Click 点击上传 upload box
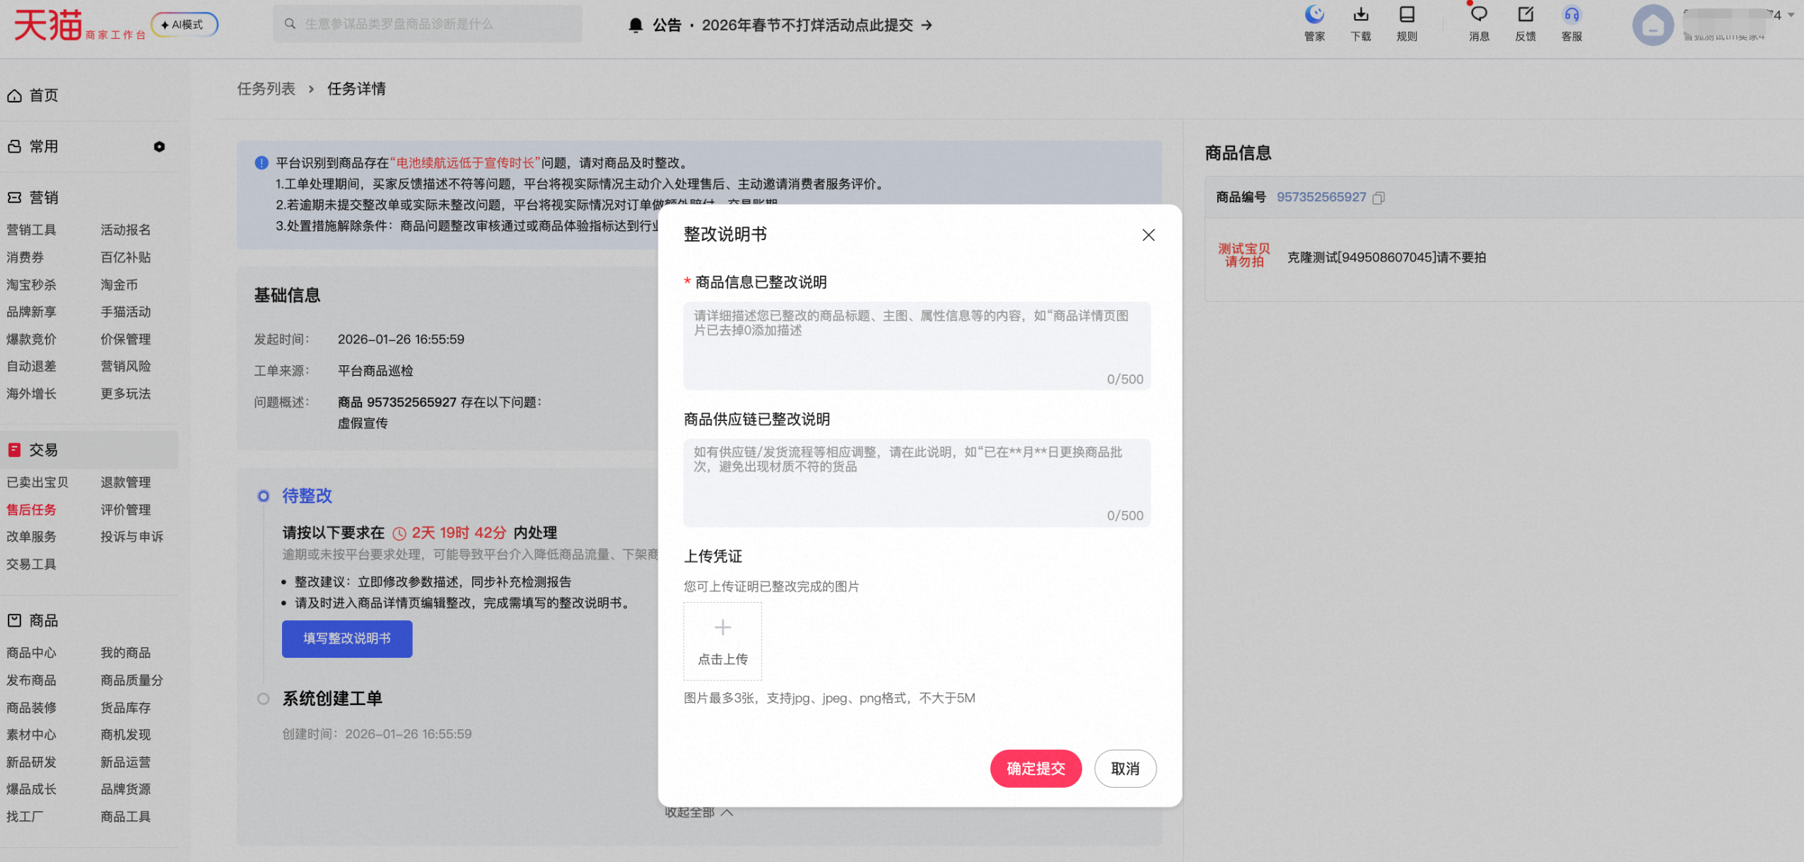Image resolution: width=1804 pixels, height=862 pixels. pyautogui.click(x=722, y=641)
